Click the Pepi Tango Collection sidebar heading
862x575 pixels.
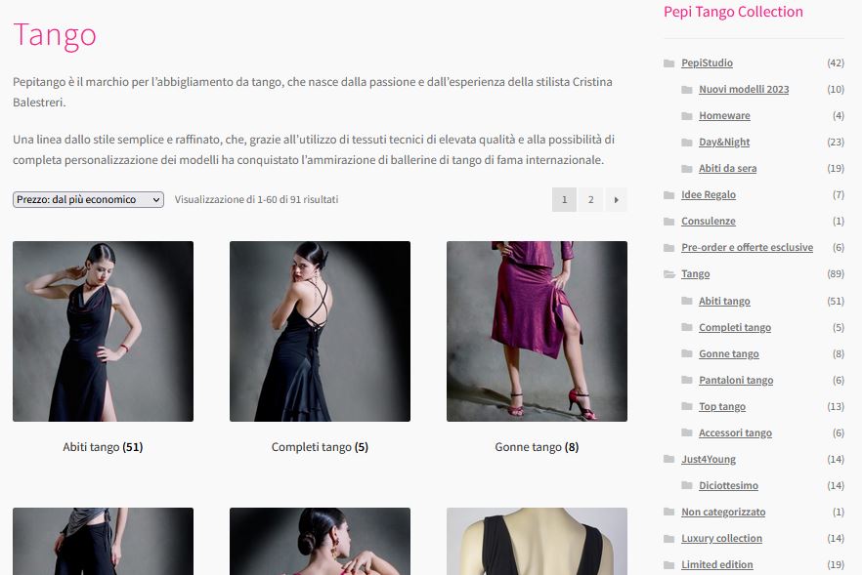(x=733, y=12)
